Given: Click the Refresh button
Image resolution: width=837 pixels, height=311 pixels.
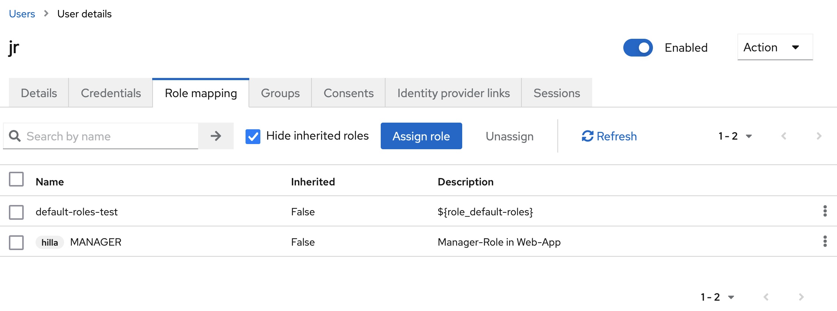Looking at the screenshot, I should (x=609, y=136).
